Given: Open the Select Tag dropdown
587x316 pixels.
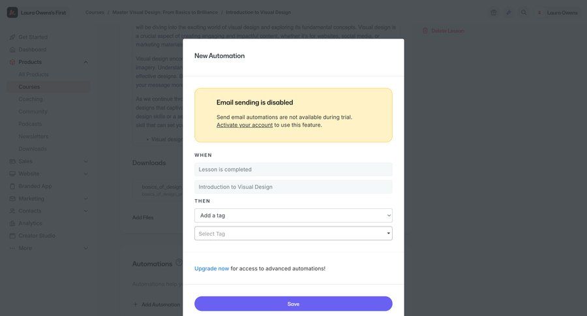Looking at the screenshot, I should coord(293,234).
